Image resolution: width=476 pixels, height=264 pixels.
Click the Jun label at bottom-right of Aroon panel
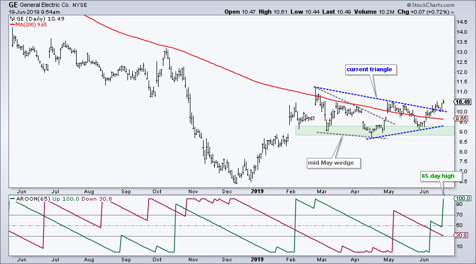click(x=424, y=260)
